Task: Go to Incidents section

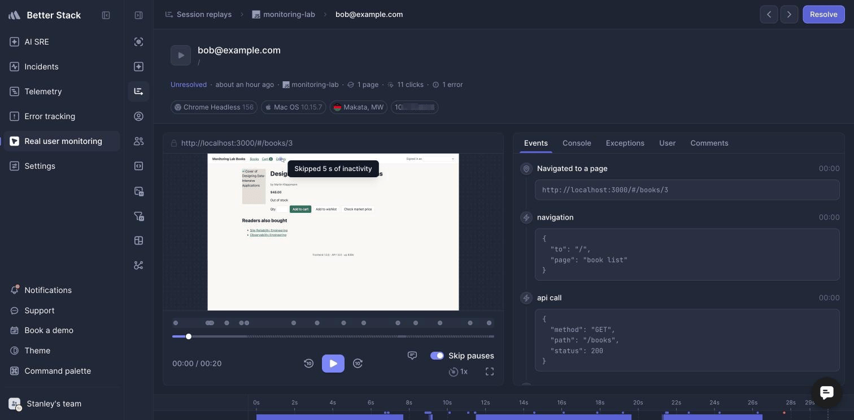Action: coord(62,67)
